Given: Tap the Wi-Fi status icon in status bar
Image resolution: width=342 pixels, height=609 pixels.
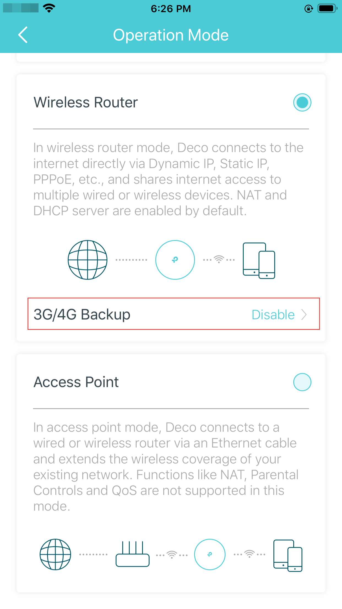Looking at the screenshot, I should point(49,8).
